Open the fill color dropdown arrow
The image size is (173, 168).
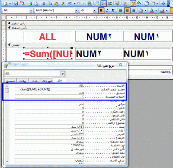click(x=145, y=10)
